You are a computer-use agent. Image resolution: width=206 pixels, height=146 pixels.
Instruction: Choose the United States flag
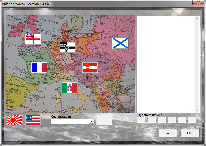(x=33, y=120)
